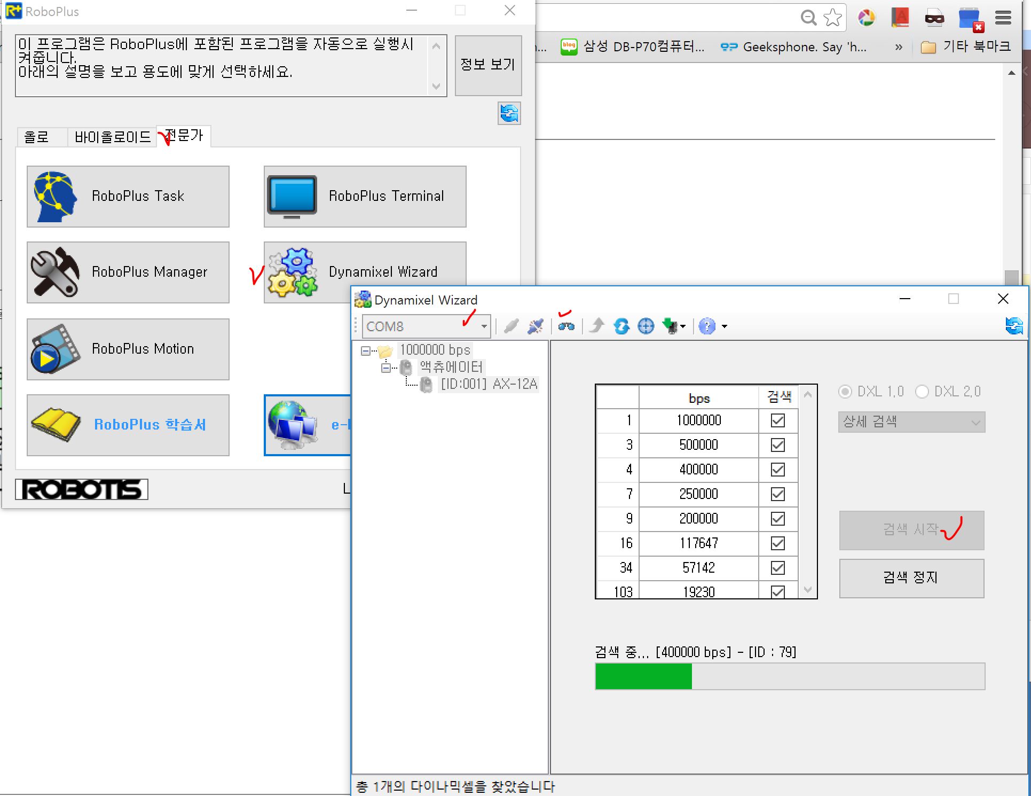Image resolution: width=1031 pixels, height=796 pixels.
Task: Click the binoculars search icon in Dynamixel Wizard
Action: (x=566, y=326)
